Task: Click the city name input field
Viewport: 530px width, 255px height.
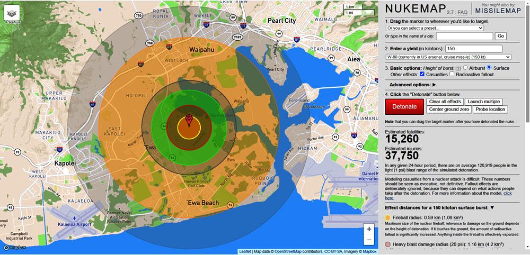Action: [x=465, y=36]
